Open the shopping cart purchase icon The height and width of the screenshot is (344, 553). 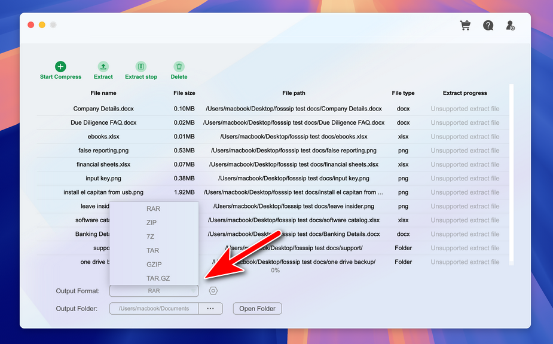click(x=465, y=26)
